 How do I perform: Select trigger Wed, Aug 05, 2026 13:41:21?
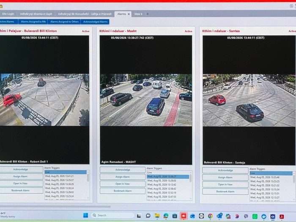pos(66,176)
